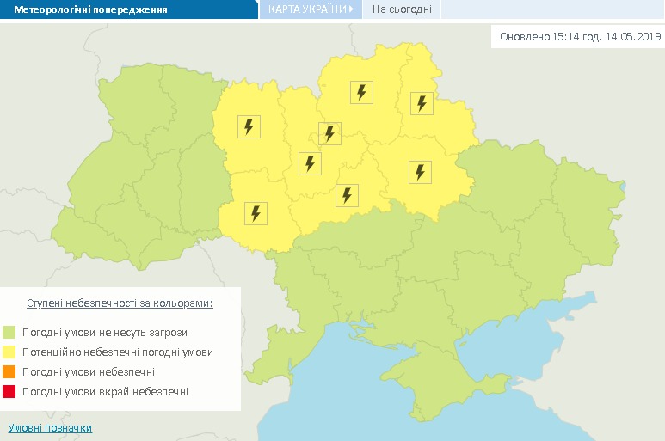Click the 'Ступені небезпечності за кольорами' legend title
The width and height of the screenshot is (665, 441).
120,303
